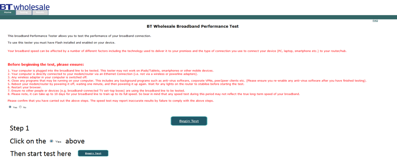
Task: Click the large Begin Test button under Yes/No
Action: pos(189,121)
